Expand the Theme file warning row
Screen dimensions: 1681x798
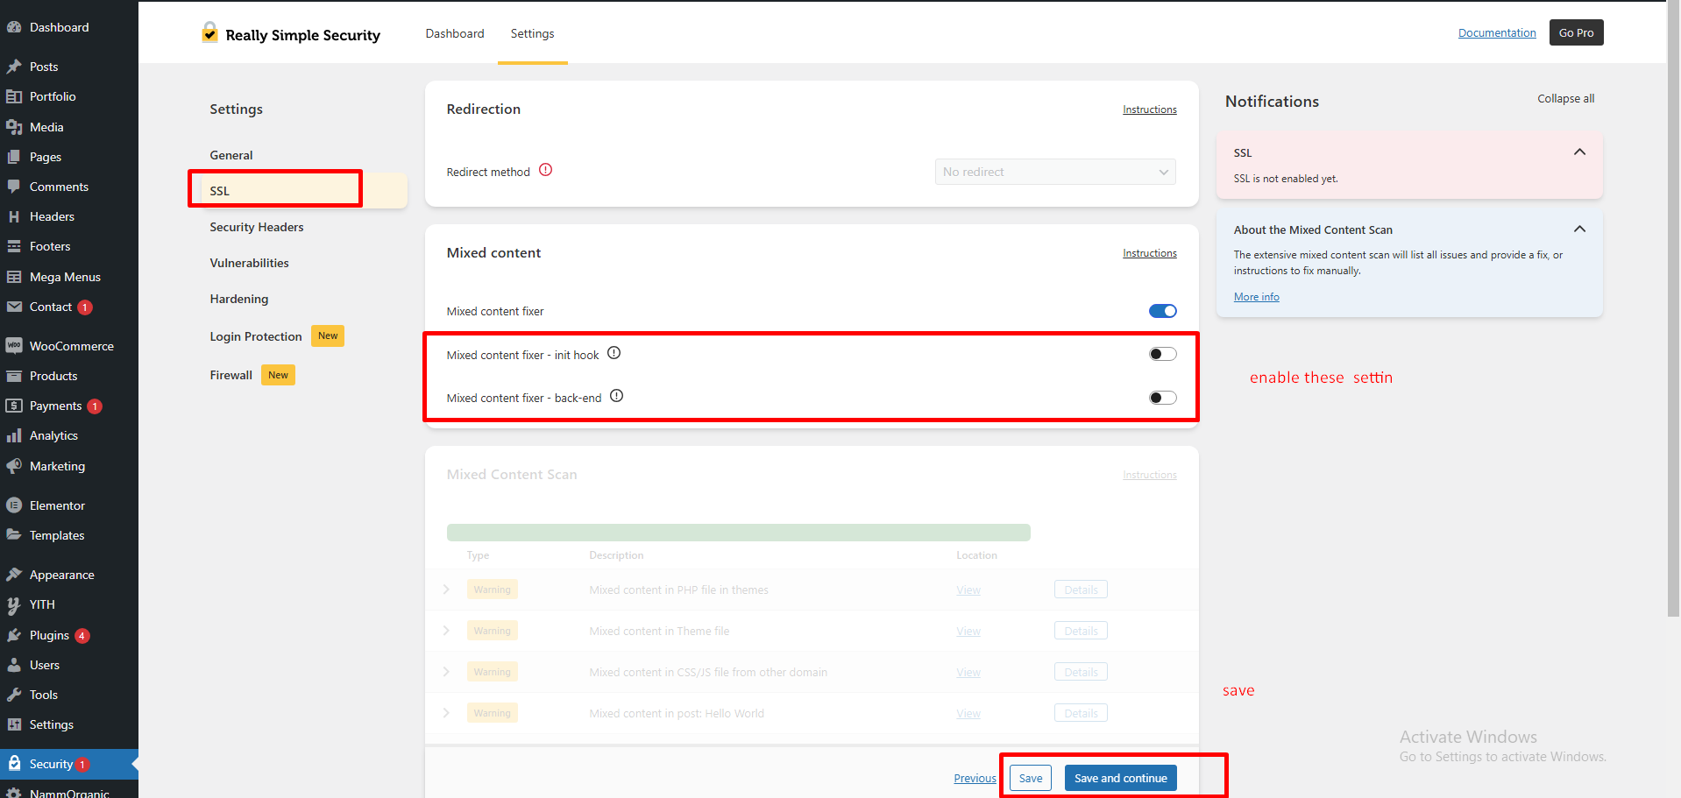446,631
